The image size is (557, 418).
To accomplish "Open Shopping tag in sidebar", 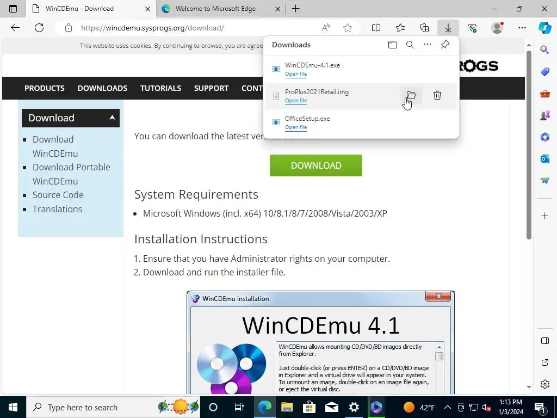I will 544,71.
